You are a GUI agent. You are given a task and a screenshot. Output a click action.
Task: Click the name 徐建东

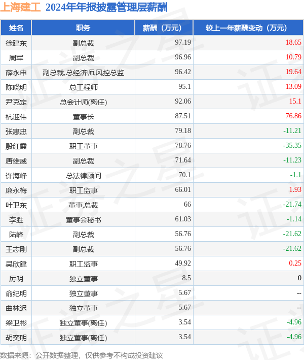click(16, 43)
